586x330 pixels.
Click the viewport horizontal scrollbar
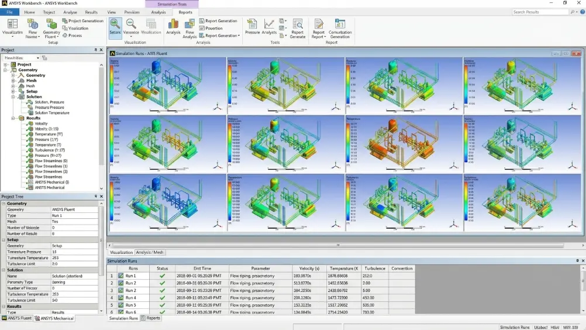pyautogui.click(x=338, y=245)
